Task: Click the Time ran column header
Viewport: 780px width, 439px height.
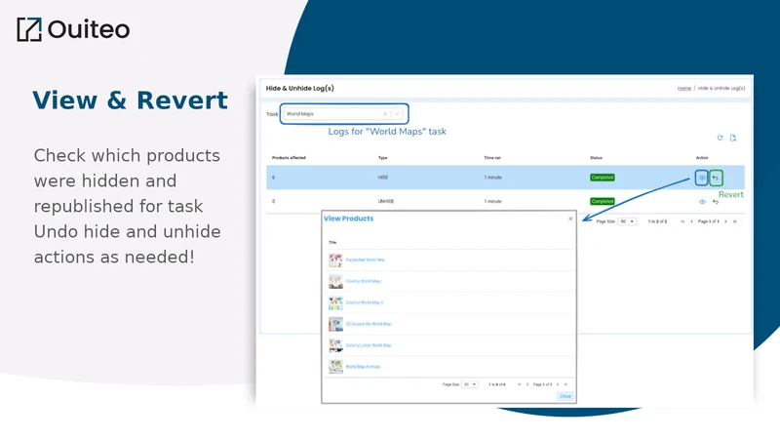Action: point(492,158)
